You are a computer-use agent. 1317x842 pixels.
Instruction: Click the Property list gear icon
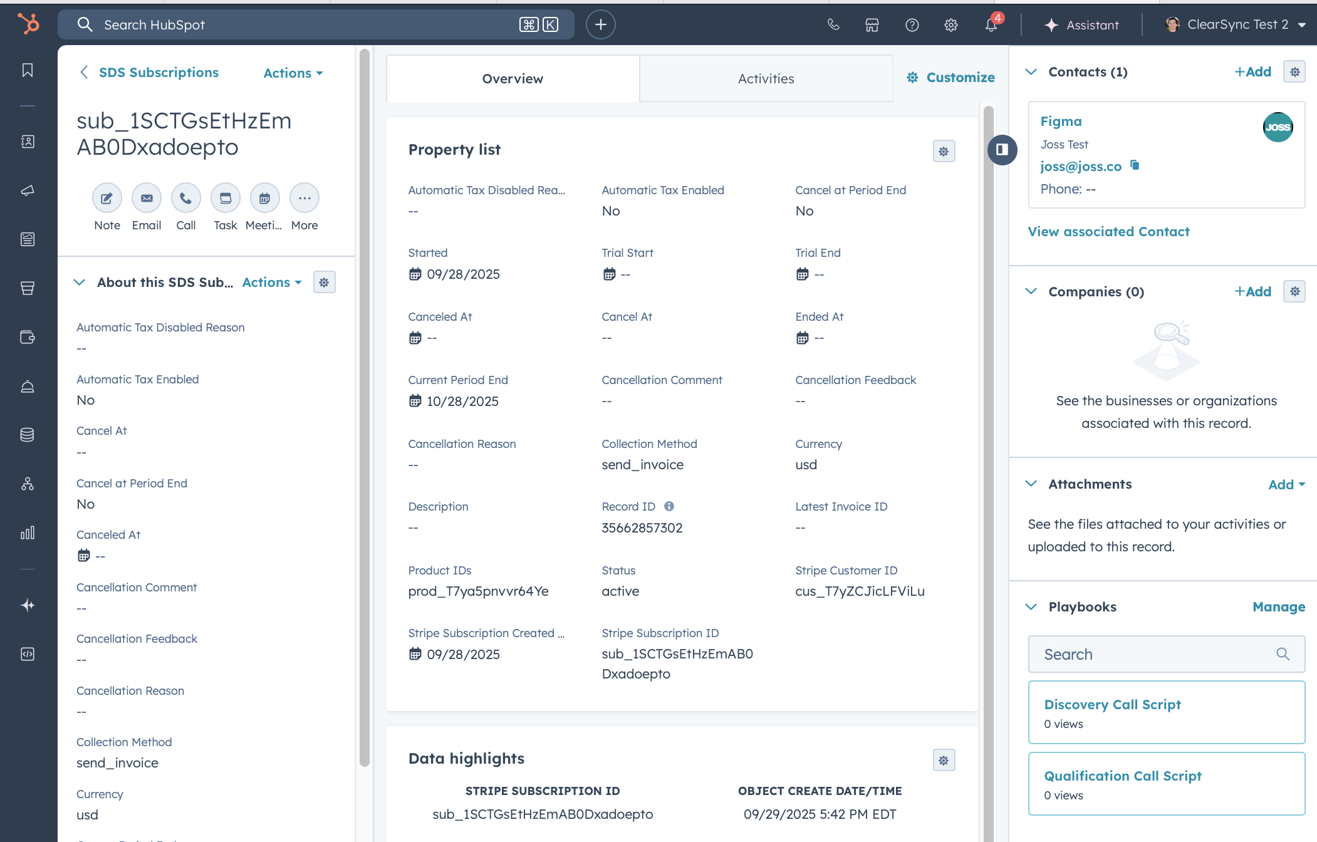944,152
